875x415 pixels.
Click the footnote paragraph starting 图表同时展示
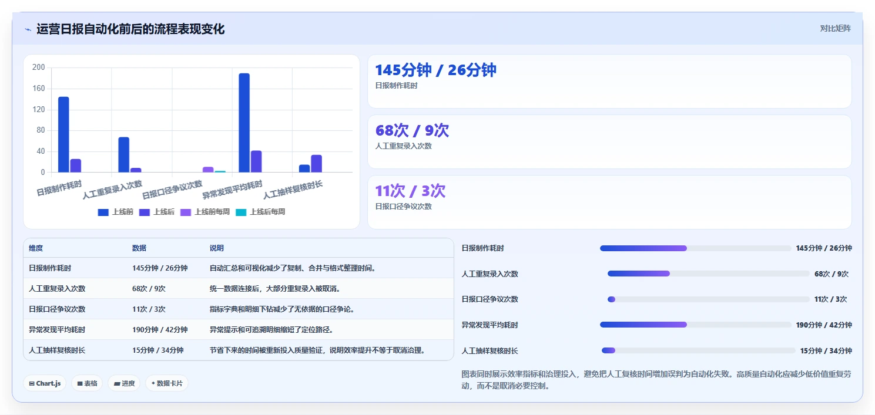656,380
